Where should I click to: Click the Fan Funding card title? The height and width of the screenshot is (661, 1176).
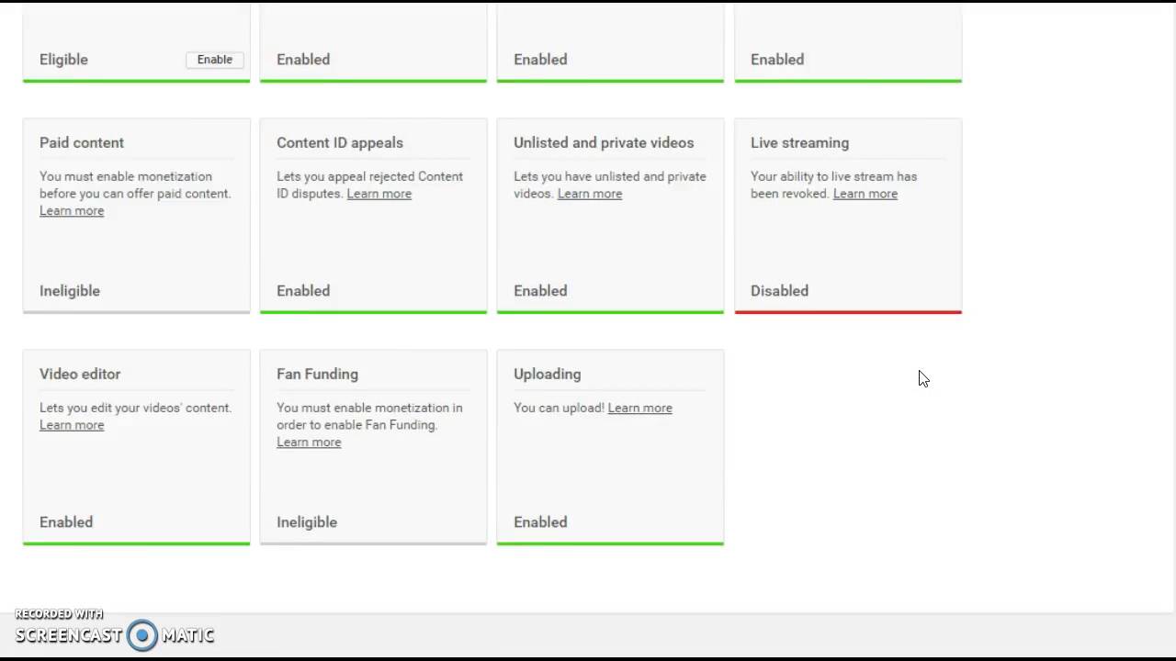317,375
